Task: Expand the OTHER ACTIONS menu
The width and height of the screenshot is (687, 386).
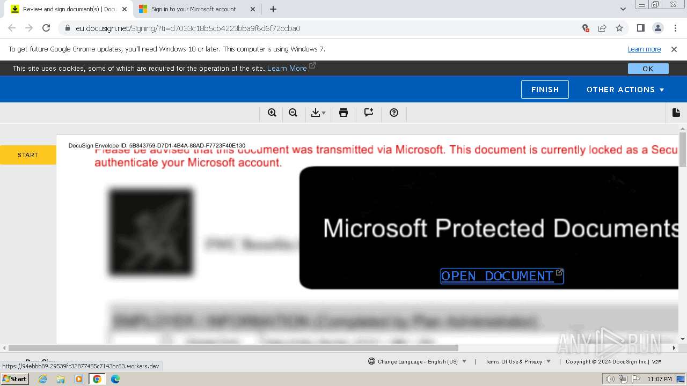Action: tap(625, 90)
